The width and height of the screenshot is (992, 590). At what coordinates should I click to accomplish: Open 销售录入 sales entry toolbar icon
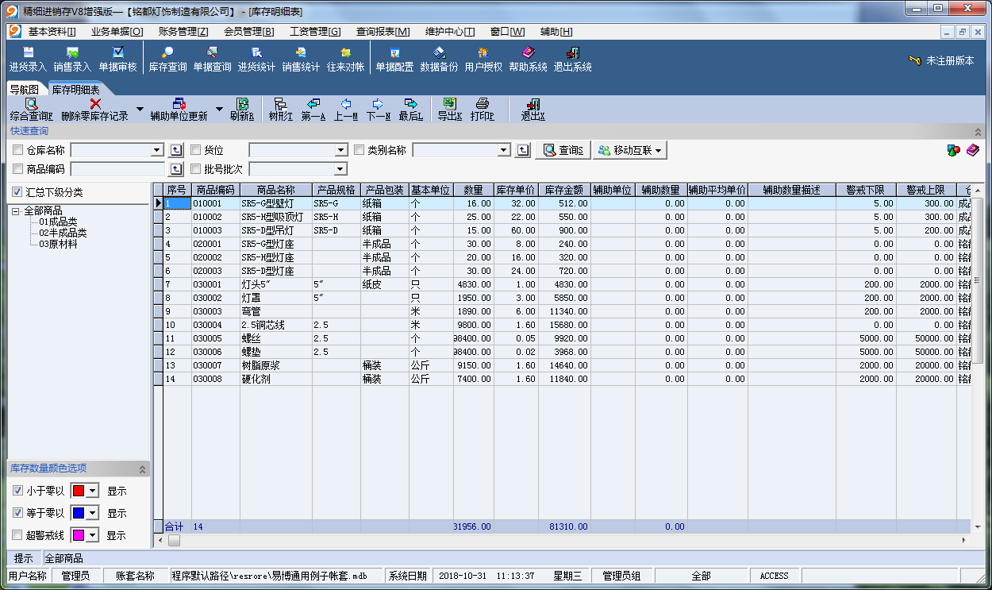72,59
